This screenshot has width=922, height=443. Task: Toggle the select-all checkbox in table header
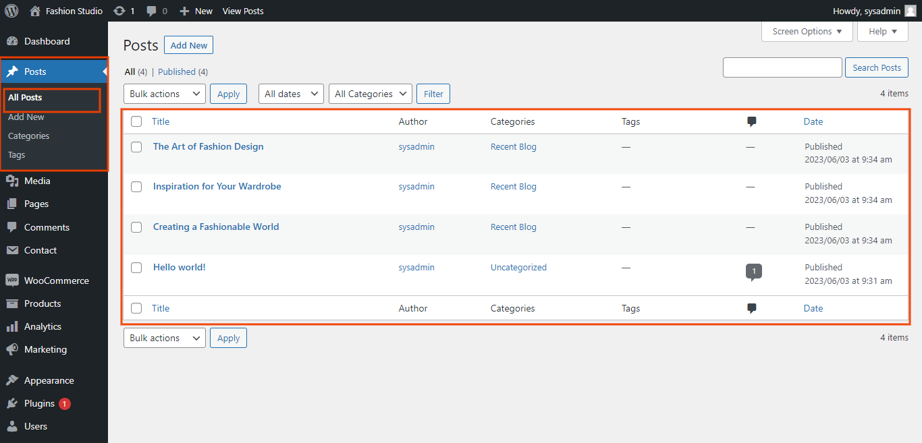point(136,121)
